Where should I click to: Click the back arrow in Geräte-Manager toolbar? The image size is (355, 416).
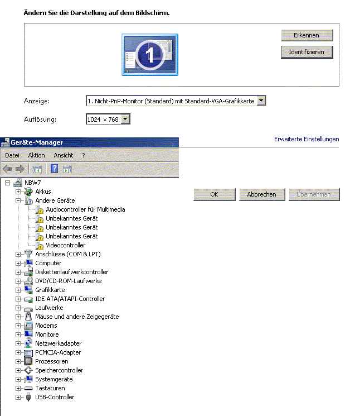click(x=7, y=169)
